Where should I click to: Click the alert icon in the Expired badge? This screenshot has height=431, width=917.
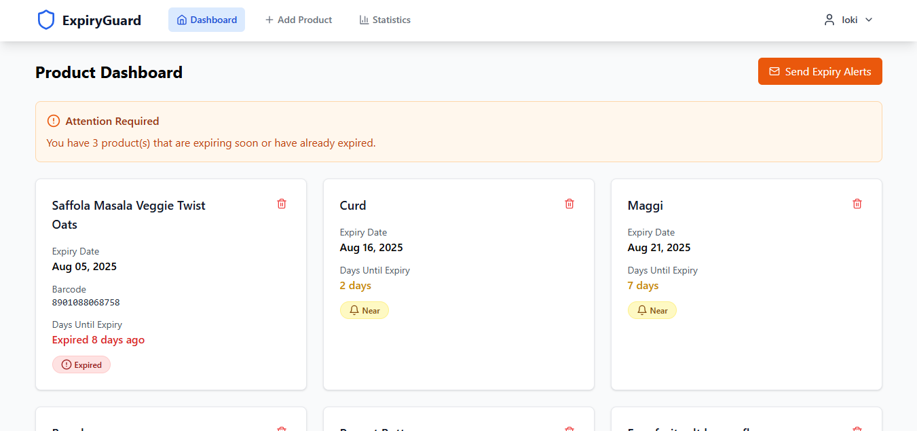pyautogui.click(x=67, y=365)
